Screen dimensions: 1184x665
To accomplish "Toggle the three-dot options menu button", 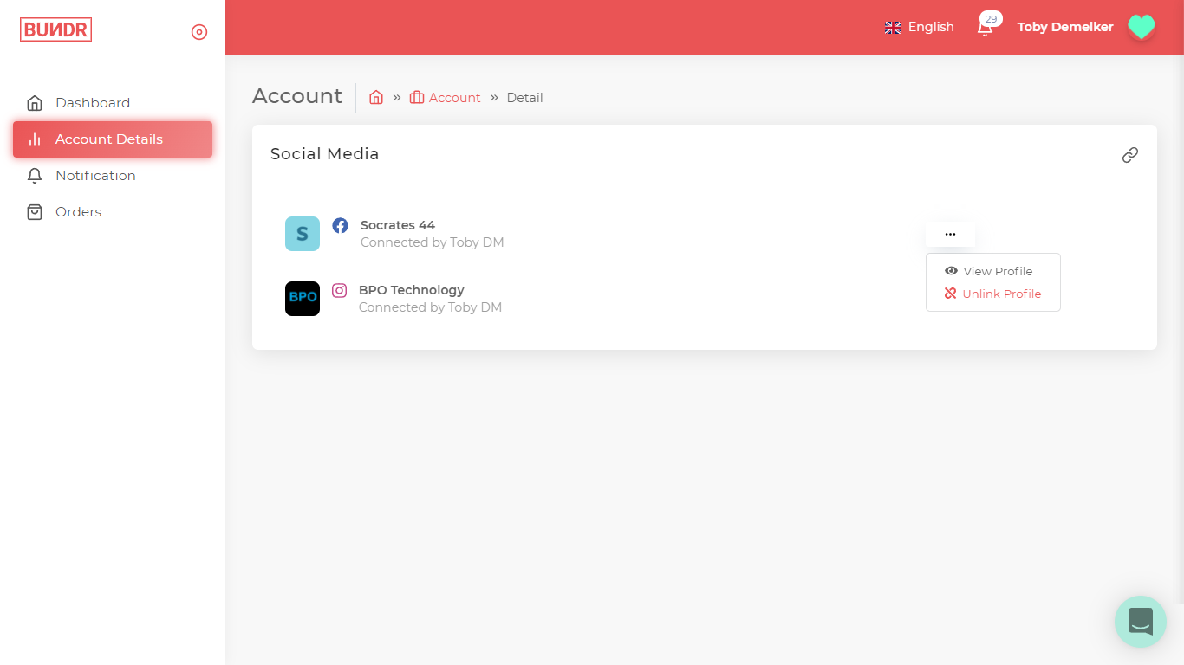I will (x=950, y=234).
